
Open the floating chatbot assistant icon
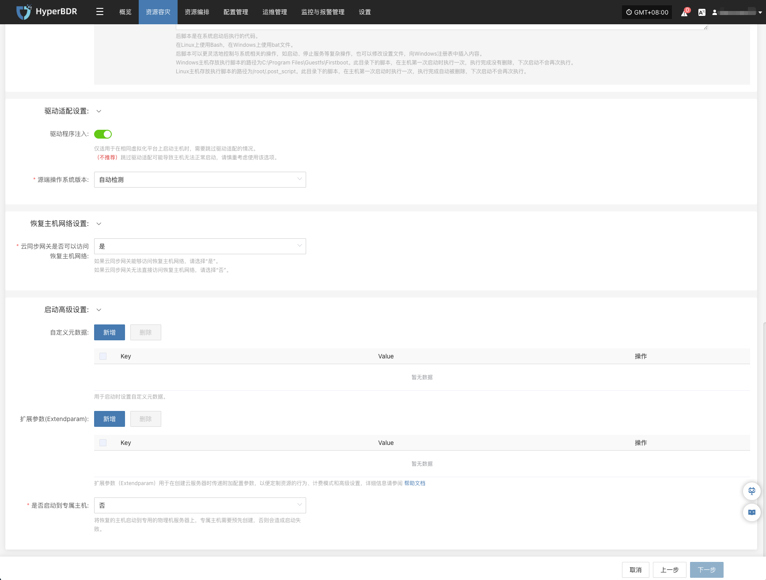pos(751,491)
